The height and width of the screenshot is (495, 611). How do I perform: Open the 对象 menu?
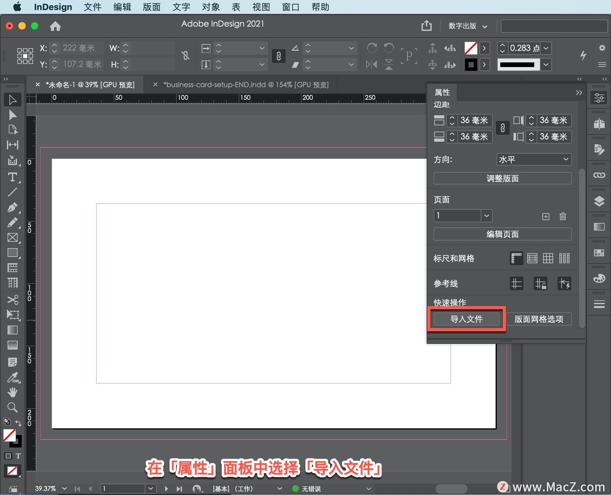coord(211,7)
